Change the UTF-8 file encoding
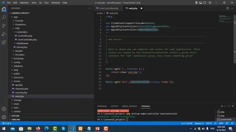Image resolution: width=236 pixels, height=132 pixels. [209, 123]
